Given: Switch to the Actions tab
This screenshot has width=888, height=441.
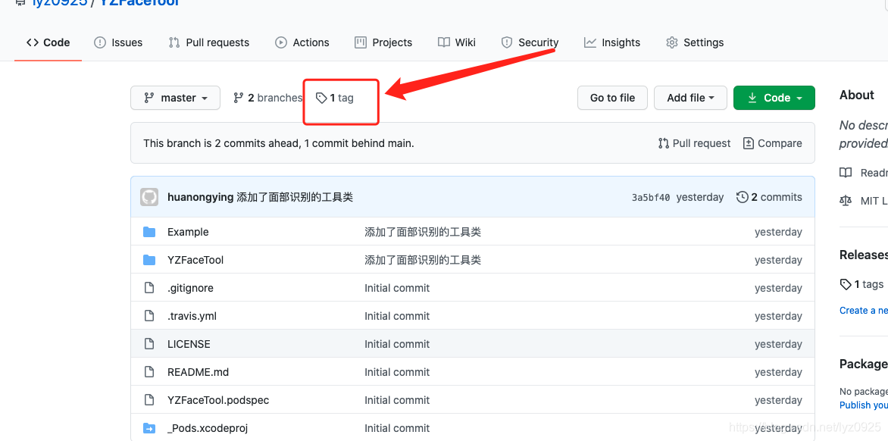Looking at the screenshot, I should pyautogui.click(x=302, y=42).
